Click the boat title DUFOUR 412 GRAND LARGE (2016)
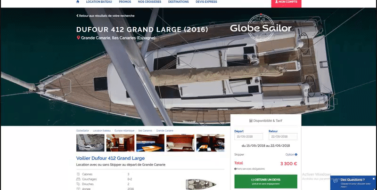The image size is (377, 190). [142, 30]
